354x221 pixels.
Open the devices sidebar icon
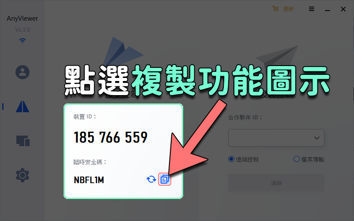[23, 141]
